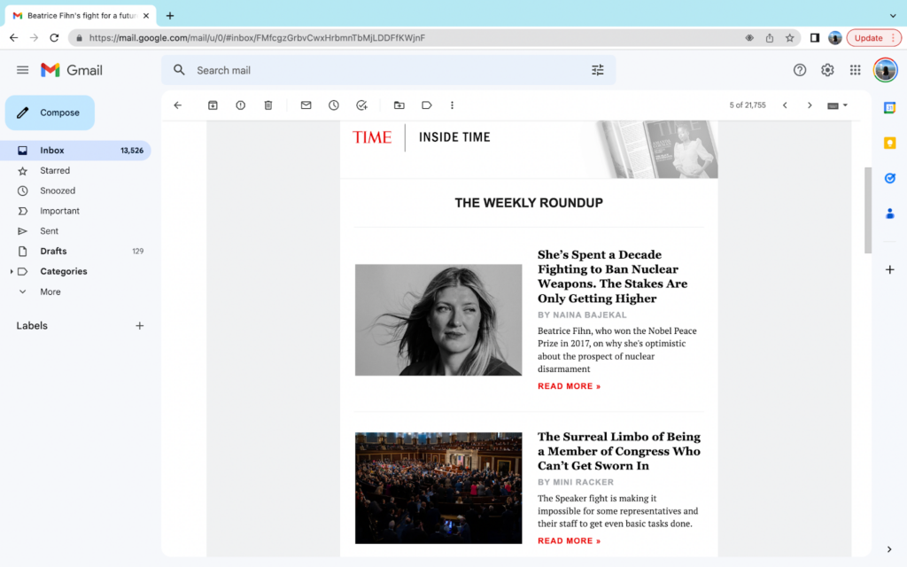The width and height of the screenshot is (907, 567).
Task: Open Google Keep side panel
Action: click(889, 143)
